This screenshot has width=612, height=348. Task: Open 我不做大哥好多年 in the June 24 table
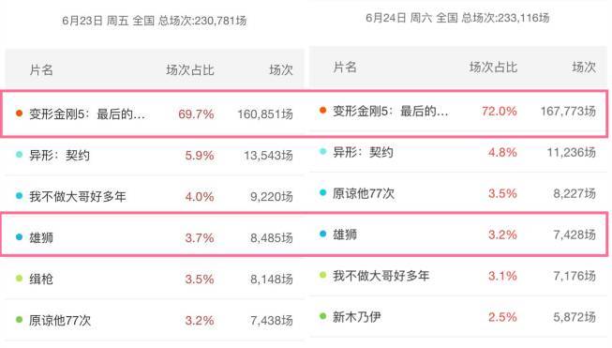(458, 276)
